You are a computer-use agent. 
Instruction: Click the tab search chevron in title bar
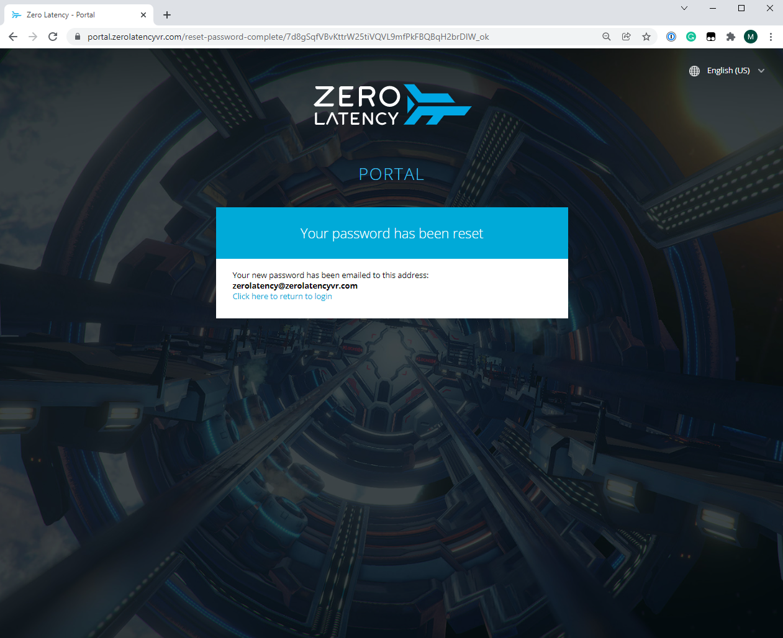(x=684, y=8)
